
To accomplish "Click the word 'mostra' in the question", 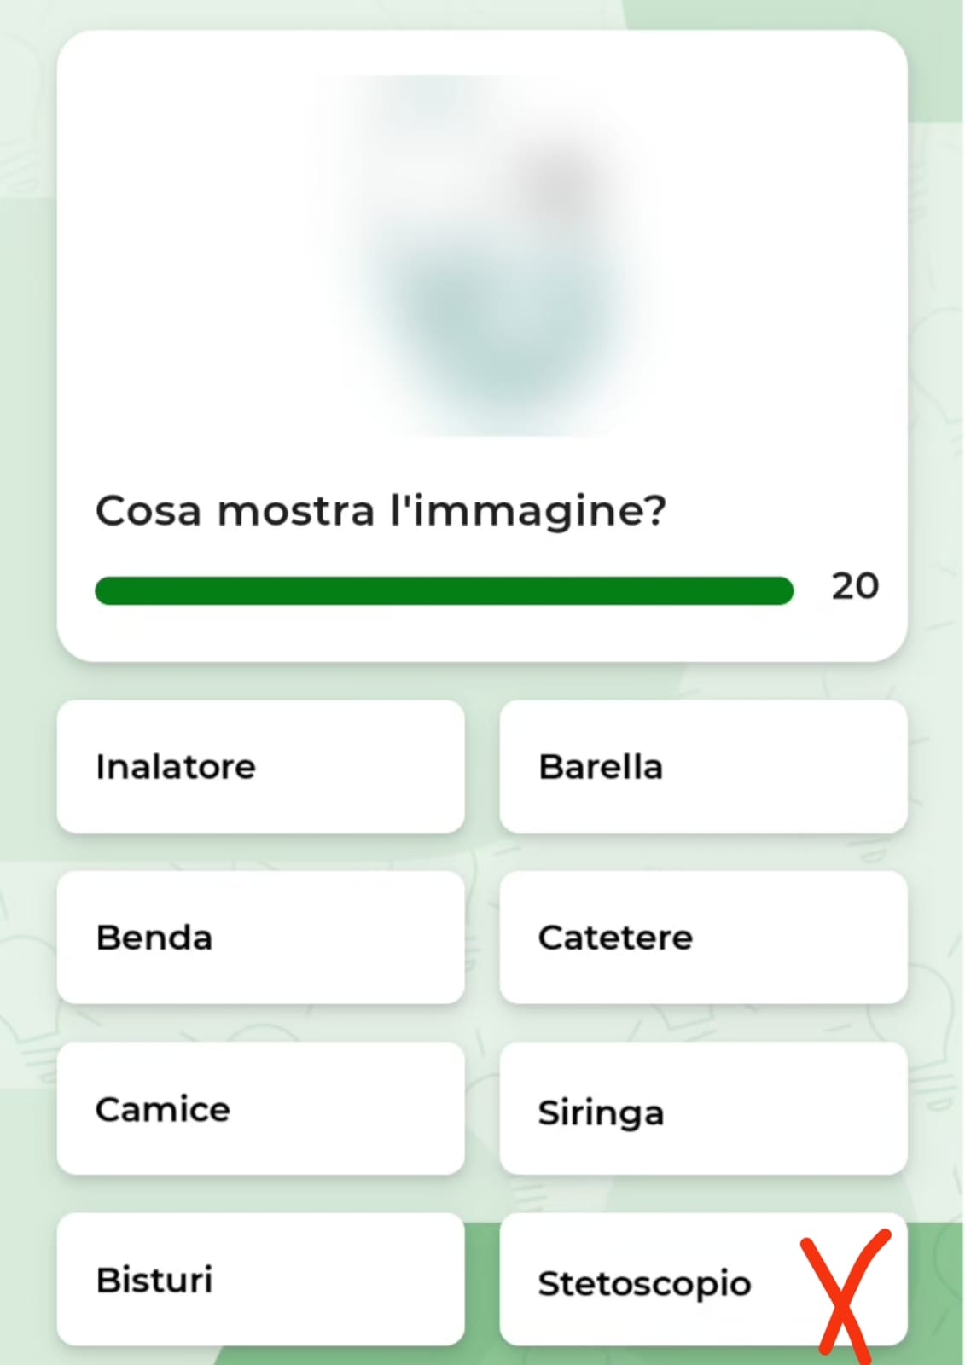I will click(x=296, y=511).
